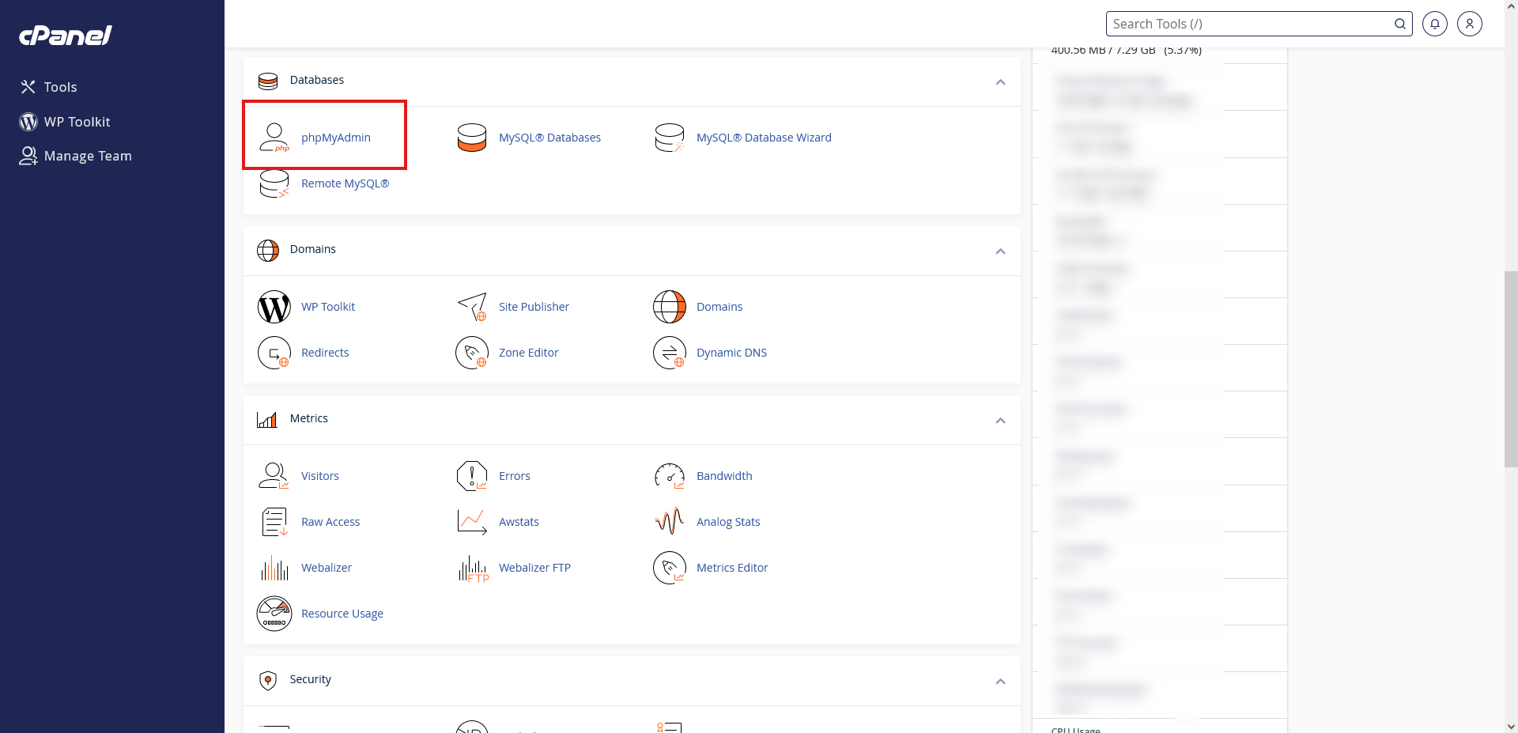Open the Zone Editor icon
Viewport: 1518px width, 733px height.
point(472,353)
